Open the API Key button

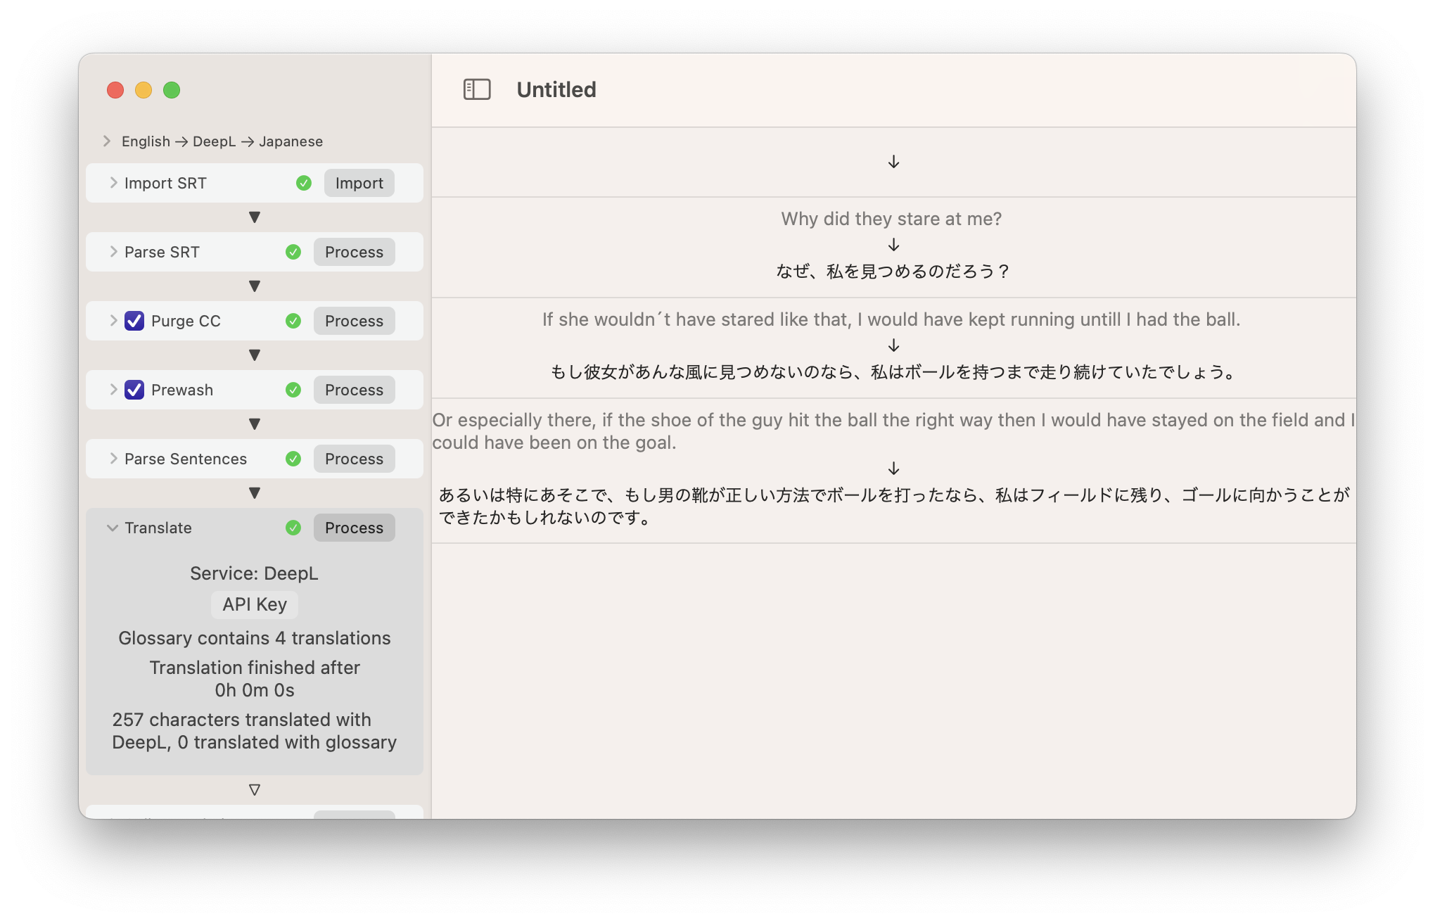(x=255, y=604)
